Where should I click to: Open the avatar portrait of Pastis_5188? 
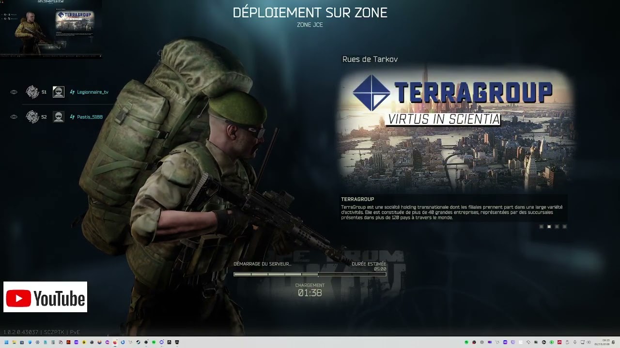point(59,116)
